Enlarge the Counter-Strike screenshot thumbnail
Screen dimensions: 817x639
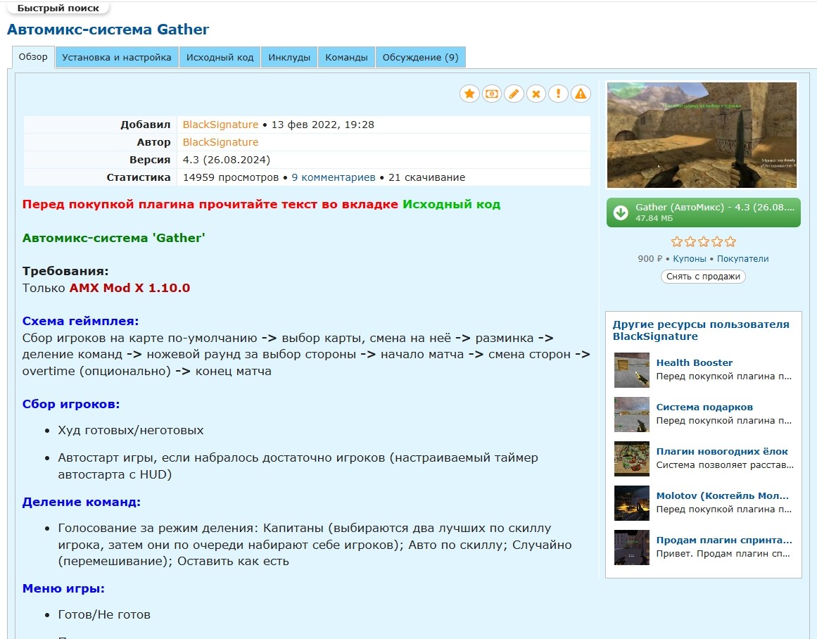point(702,135)
